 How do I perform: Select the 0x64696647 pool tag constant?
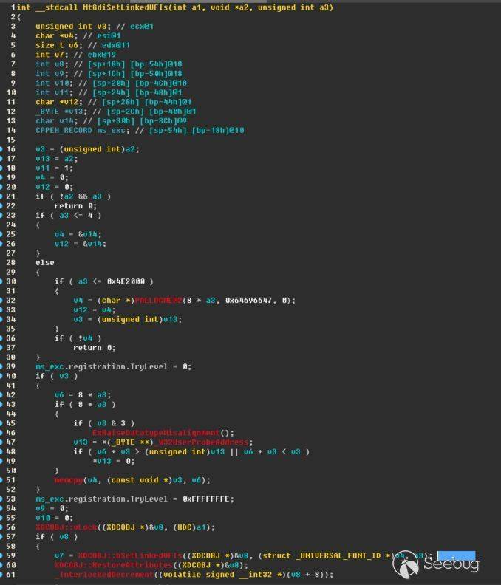(x=248, y=301)
